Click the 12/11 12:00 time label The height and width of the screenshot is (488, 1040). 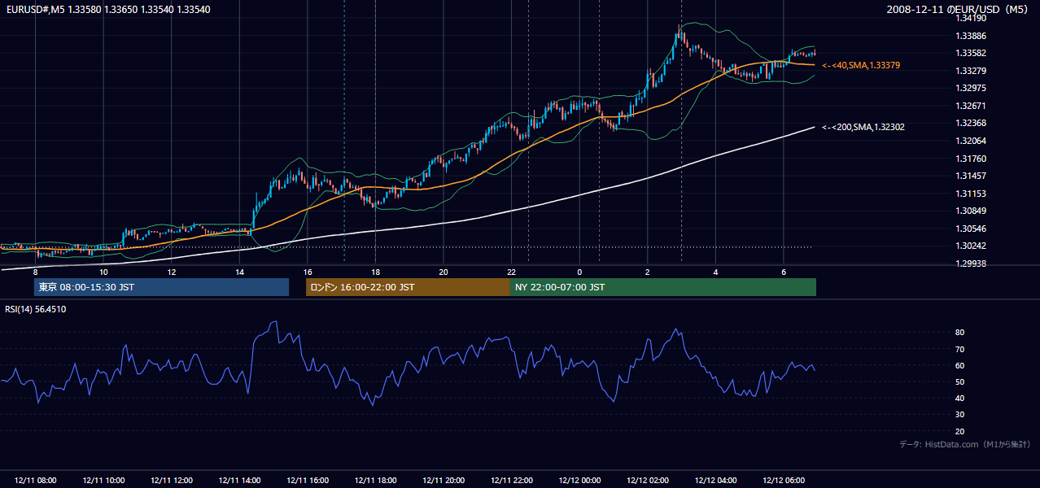[x=171, y=481]
